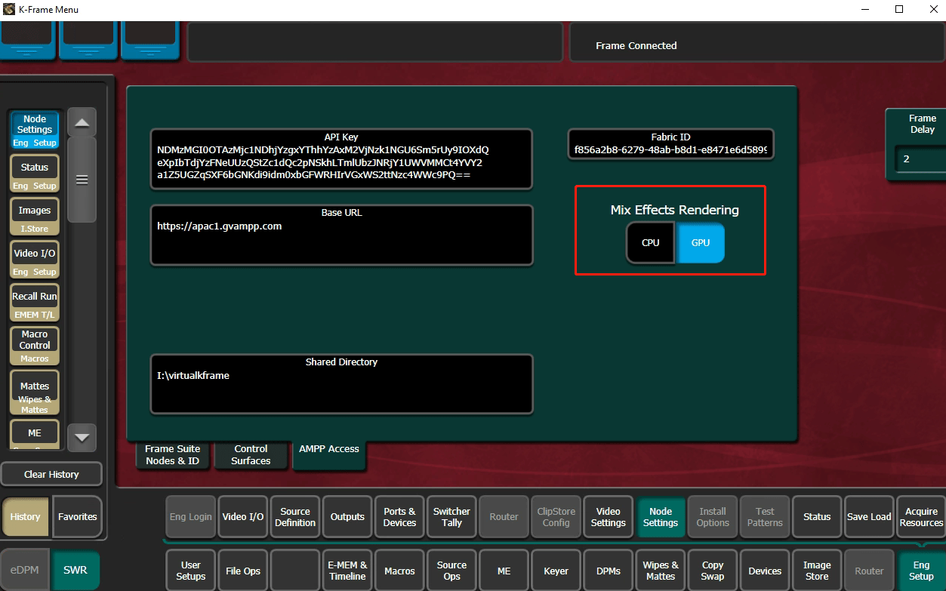The height and width of the screenshot is (591, 946).
Task: Select the AMPP Access tab
Action: tap(329, 454)
